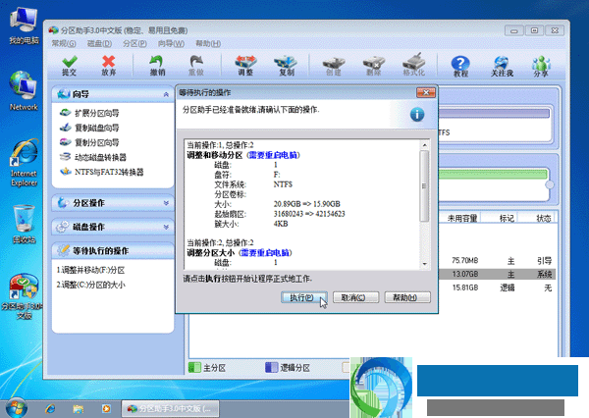The width and height of the screenshot is (589, 418).
Task: Click the green partition bar in disk map
Action: 493,175
